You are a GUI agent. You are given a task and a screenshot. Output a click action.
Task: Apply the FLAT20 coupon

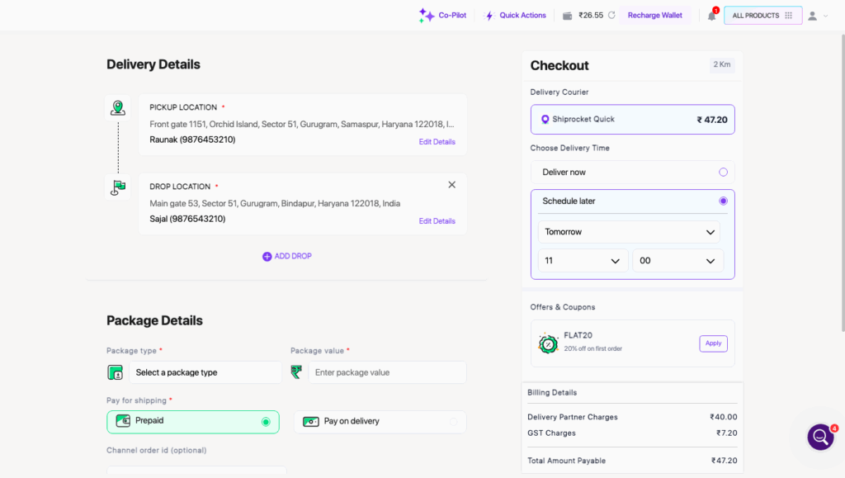point(713,343)
